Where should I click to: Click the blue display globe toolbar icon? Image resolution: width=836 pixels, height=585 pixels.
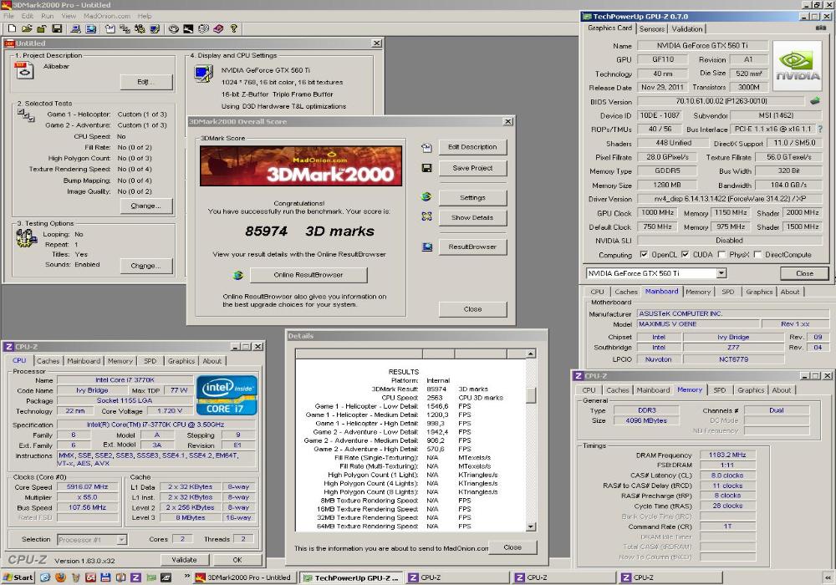[90, 28]
